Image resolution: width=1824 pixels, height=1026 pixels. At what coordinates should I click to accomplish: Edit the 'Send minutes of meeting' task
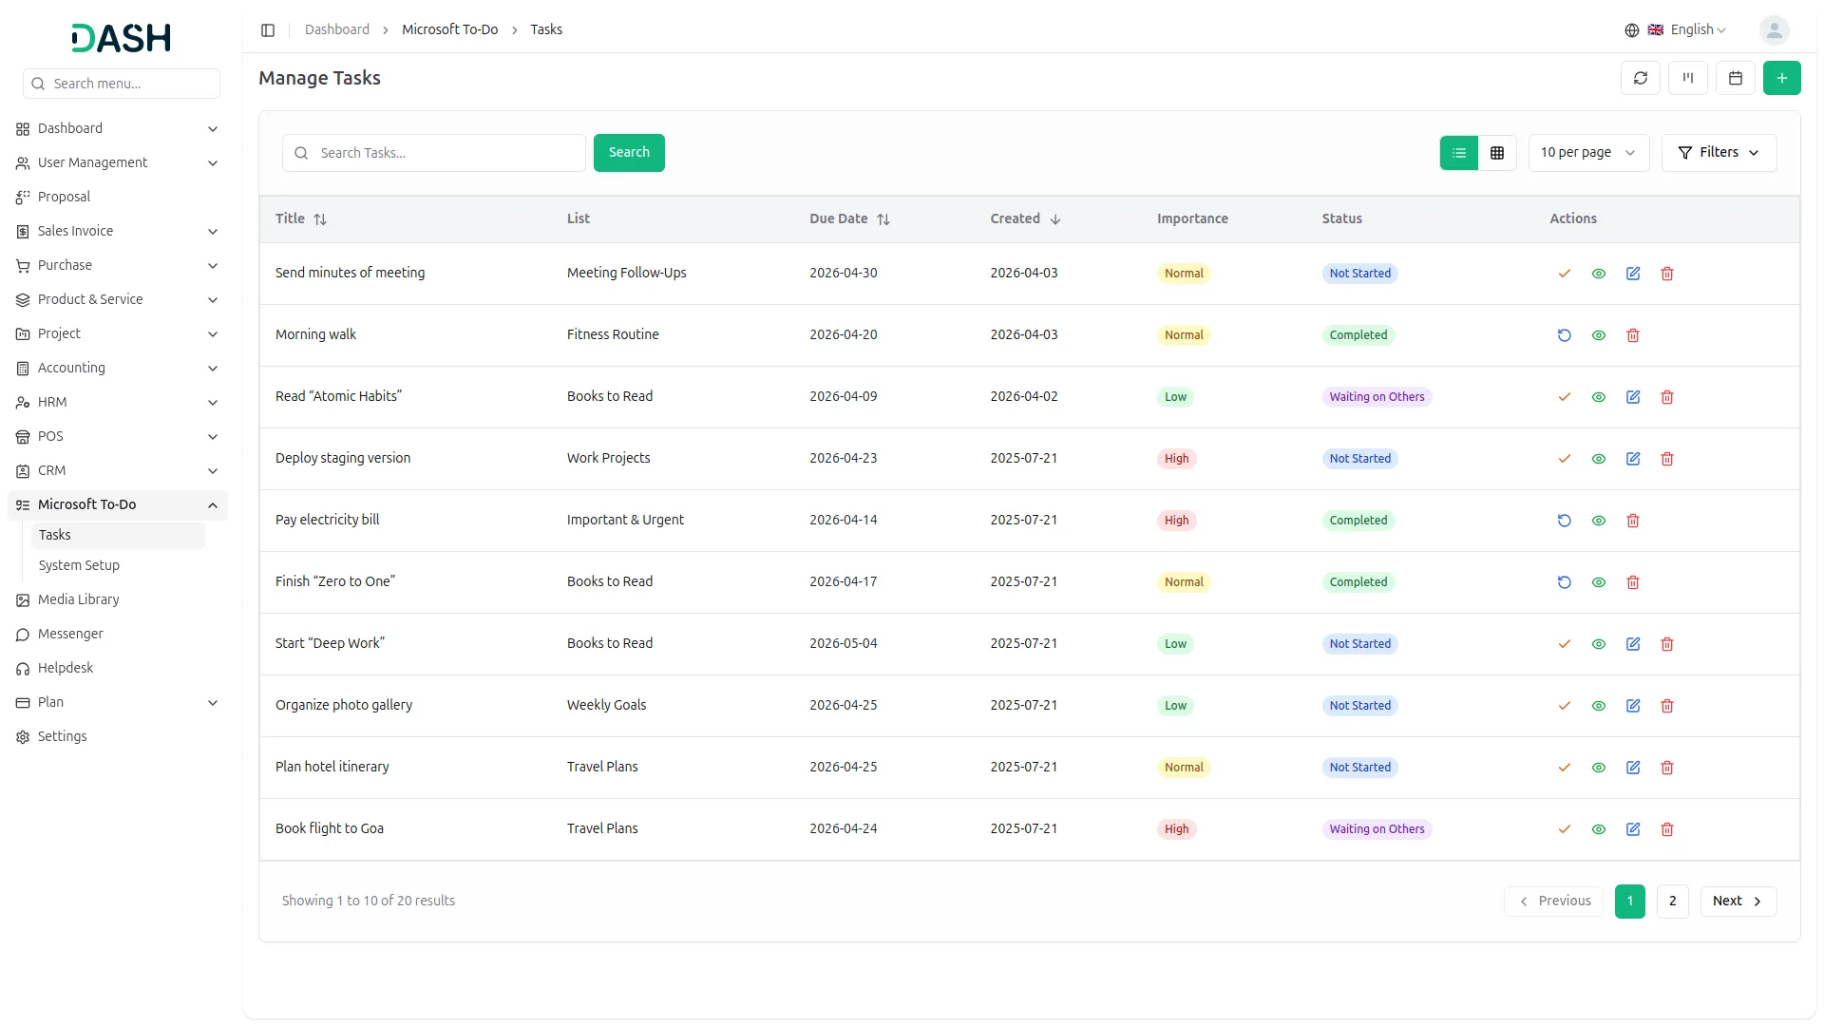pyautogui.click(x=1632, y=274)
